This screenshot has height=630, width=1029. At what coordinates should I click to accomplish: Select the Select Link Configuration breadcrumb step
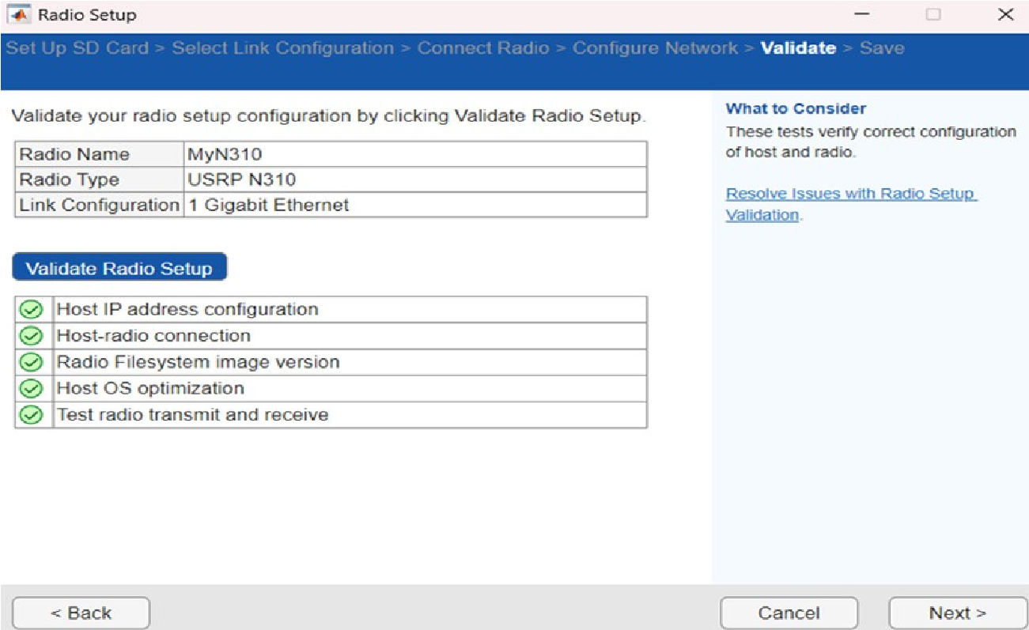[x=283, y=48]
